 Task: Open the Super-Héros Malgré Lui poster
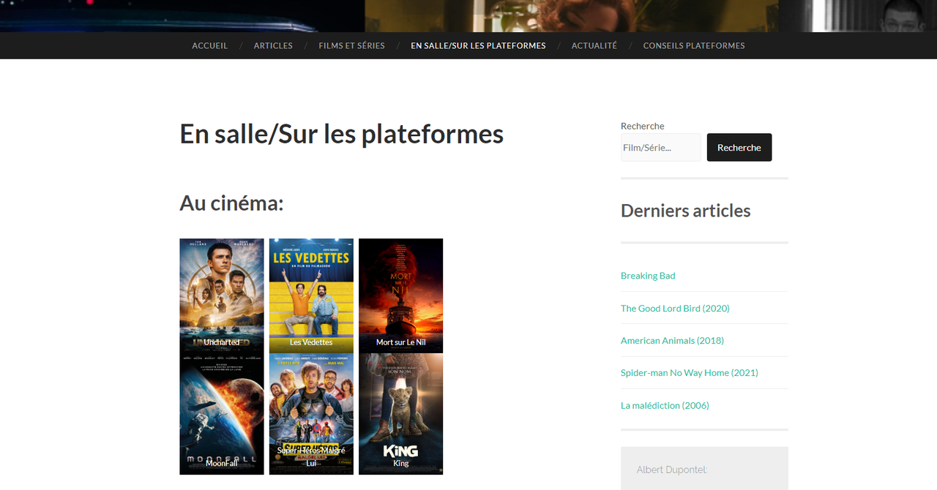click(x=311, y=414)
